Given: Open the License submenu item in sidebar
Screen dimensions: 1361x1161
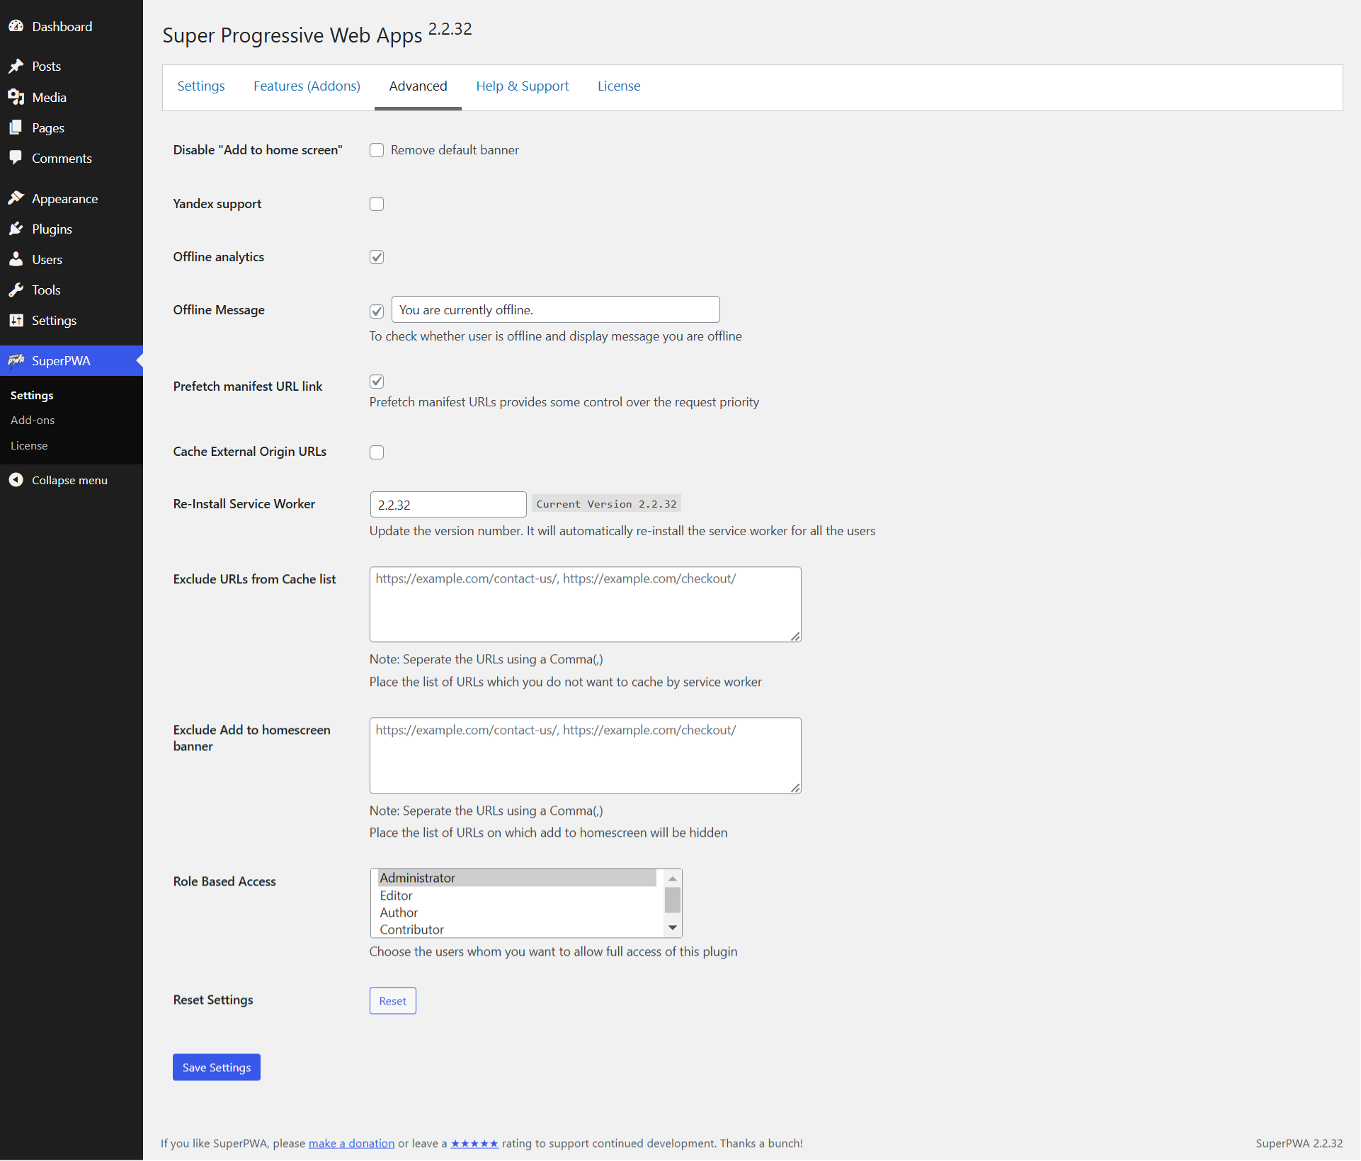Looking at the screenshot, I should coord(29,445).
